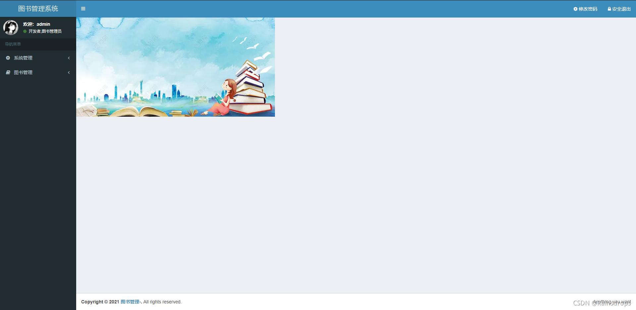This screenshot has height=310, width=636.
Task: Expand the 图书管理 chevron arrow
Action: click(x=69, y=72)
